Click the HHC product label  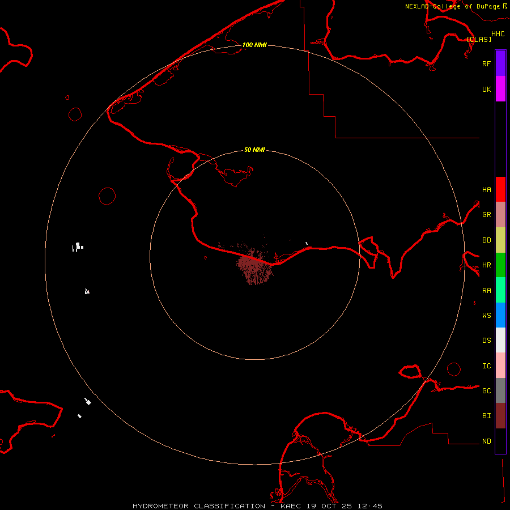[498, 34]
